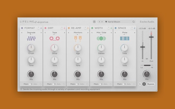Viewport: 175px width, 109px height.
Task: Switch RE-AMP Main/Adv. toggle
Action: click(x=78, y=84)
